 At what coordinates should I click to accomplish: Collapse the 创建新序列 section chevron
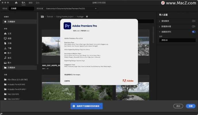click(x=160, y=32)
